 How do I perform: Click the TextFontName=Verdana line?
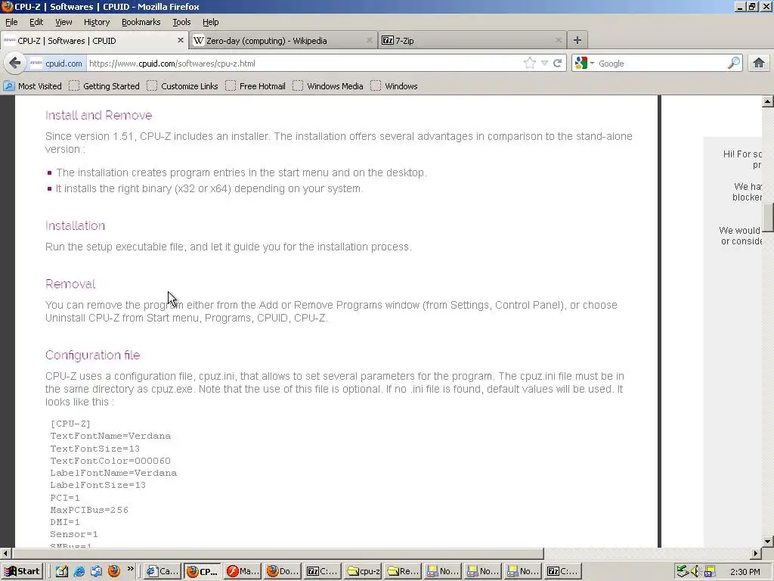pos(110,436)
